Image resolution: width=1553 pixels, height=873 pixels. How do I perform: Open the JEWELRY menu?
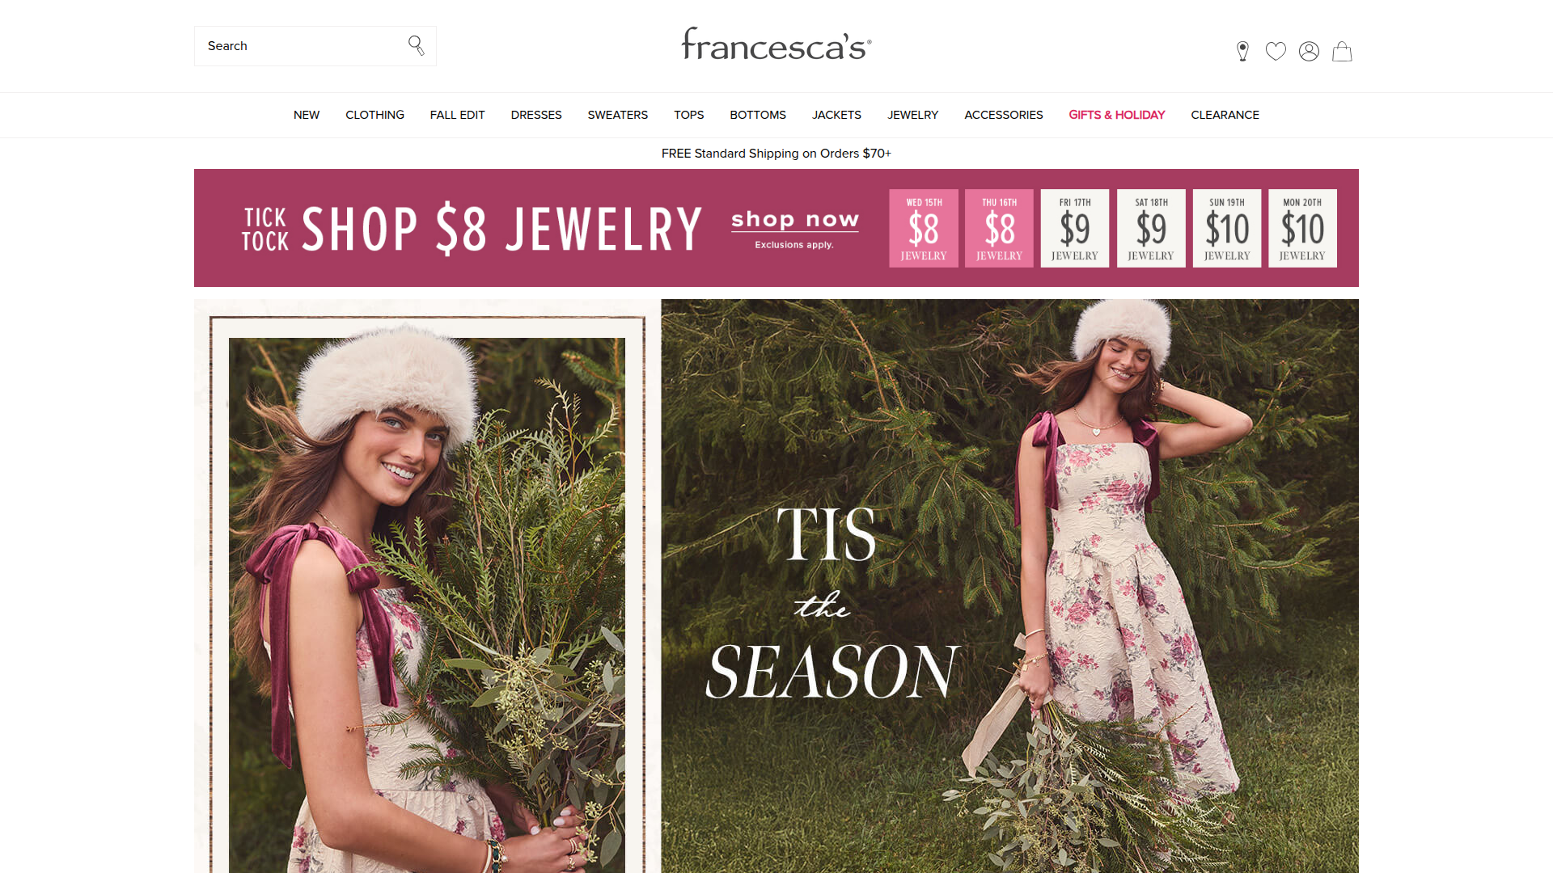pos(912,115)
